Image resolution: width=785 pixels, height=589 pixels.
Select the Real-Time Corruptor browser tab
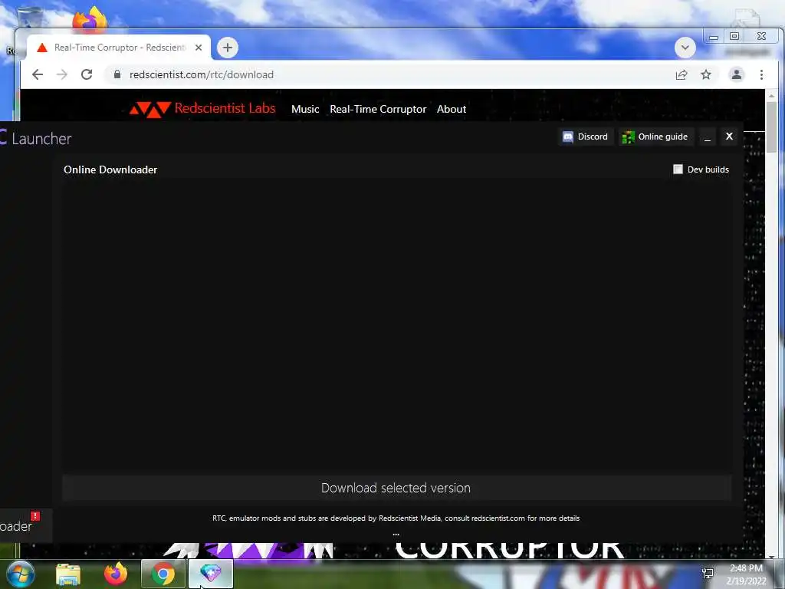pos(119,48)
